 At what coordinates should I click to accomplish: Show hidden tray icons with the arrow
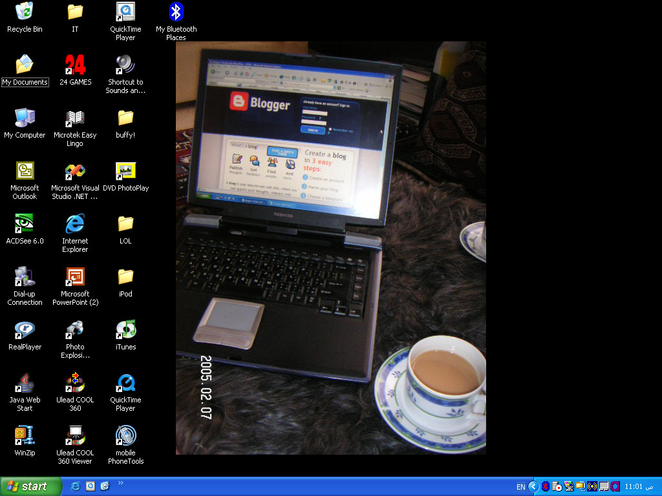pos(533,487)
